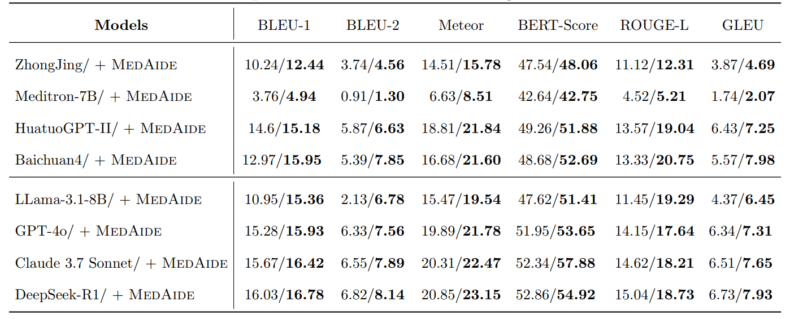Viewport: 790px width, 319px height.
Task: Click the BLEU-1 column header
Action: (x=284, y=25)
